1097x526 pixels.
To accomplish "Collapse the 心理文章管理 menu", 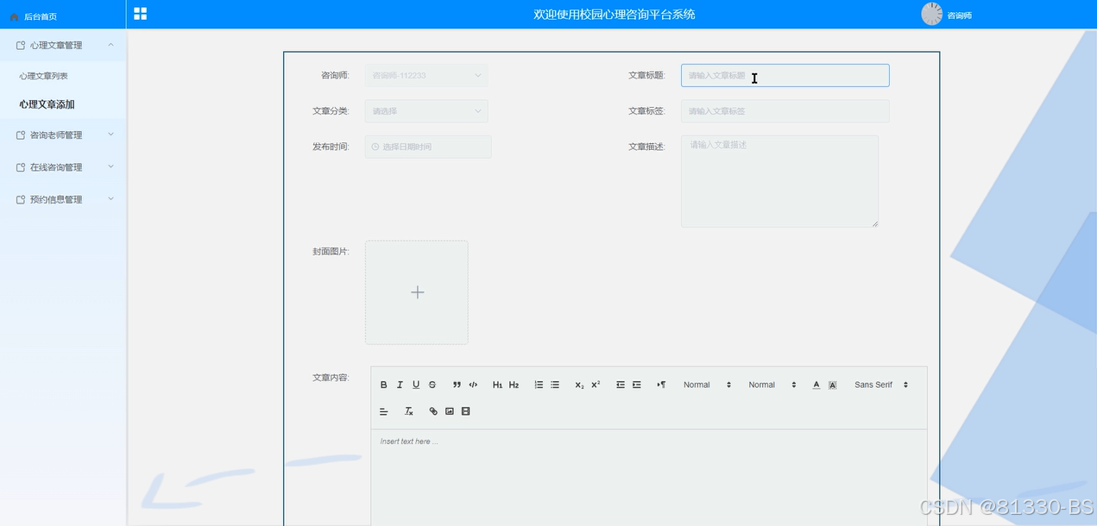I will click(x=63, y=45).
